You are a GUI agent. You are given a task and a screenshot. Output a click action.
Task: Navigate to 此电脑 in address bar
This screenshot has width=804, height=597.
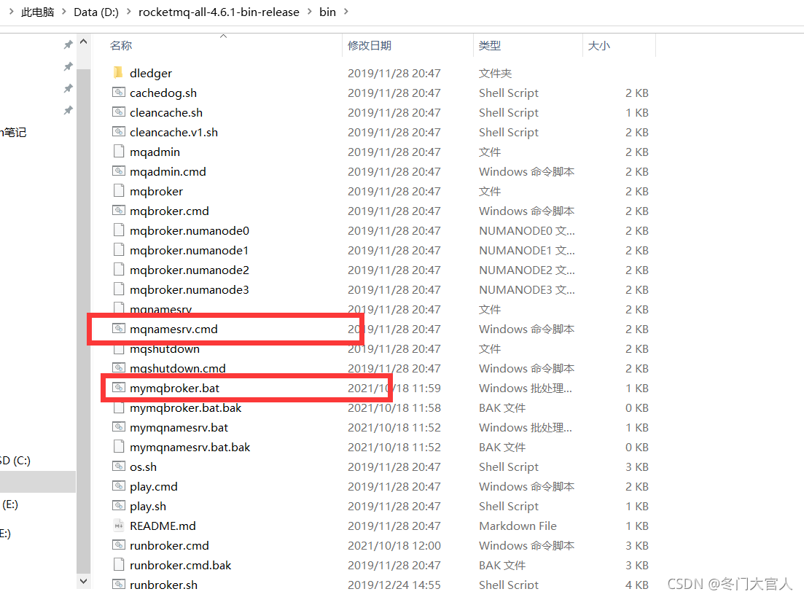(x=37, y=12)
